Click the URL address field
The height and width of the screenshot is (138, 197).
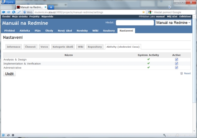(87, 12)
